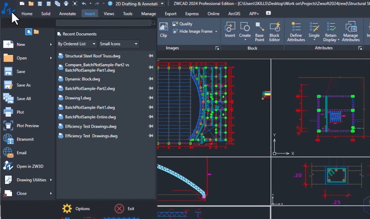The width and height of the screenshot is (370, 219).
Task: Expand the Small Icons dropdown
Action: (119, 44)
